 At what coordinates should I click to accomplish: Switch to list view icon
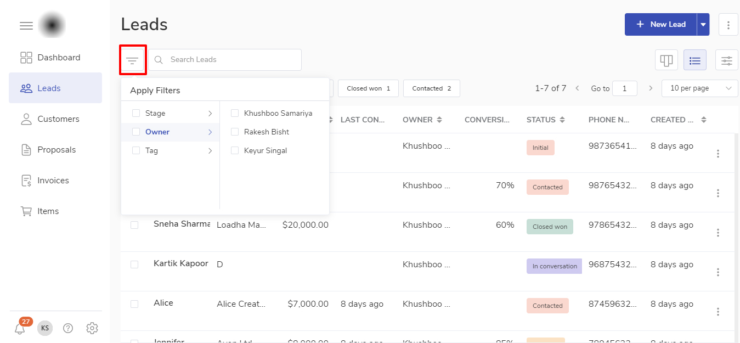pyautogui.click(x=695, y=60)
